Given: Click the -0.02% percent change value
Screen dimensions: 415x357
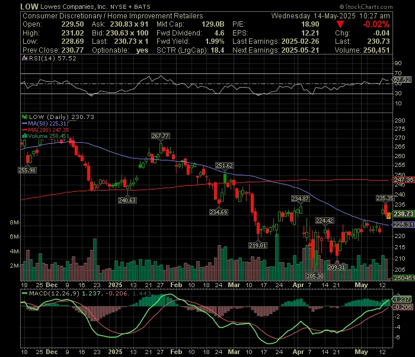Looking at the screenshot, I should point(376,24).
